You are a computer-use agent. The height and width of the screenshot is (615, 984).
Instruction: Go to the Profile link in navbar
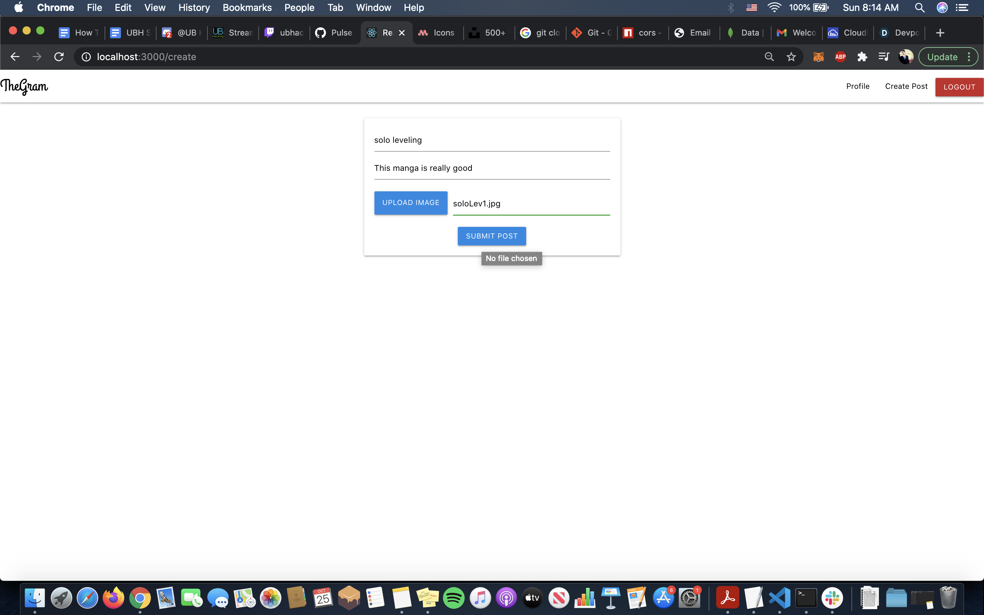pyautogui.click(x=858, y=86)
